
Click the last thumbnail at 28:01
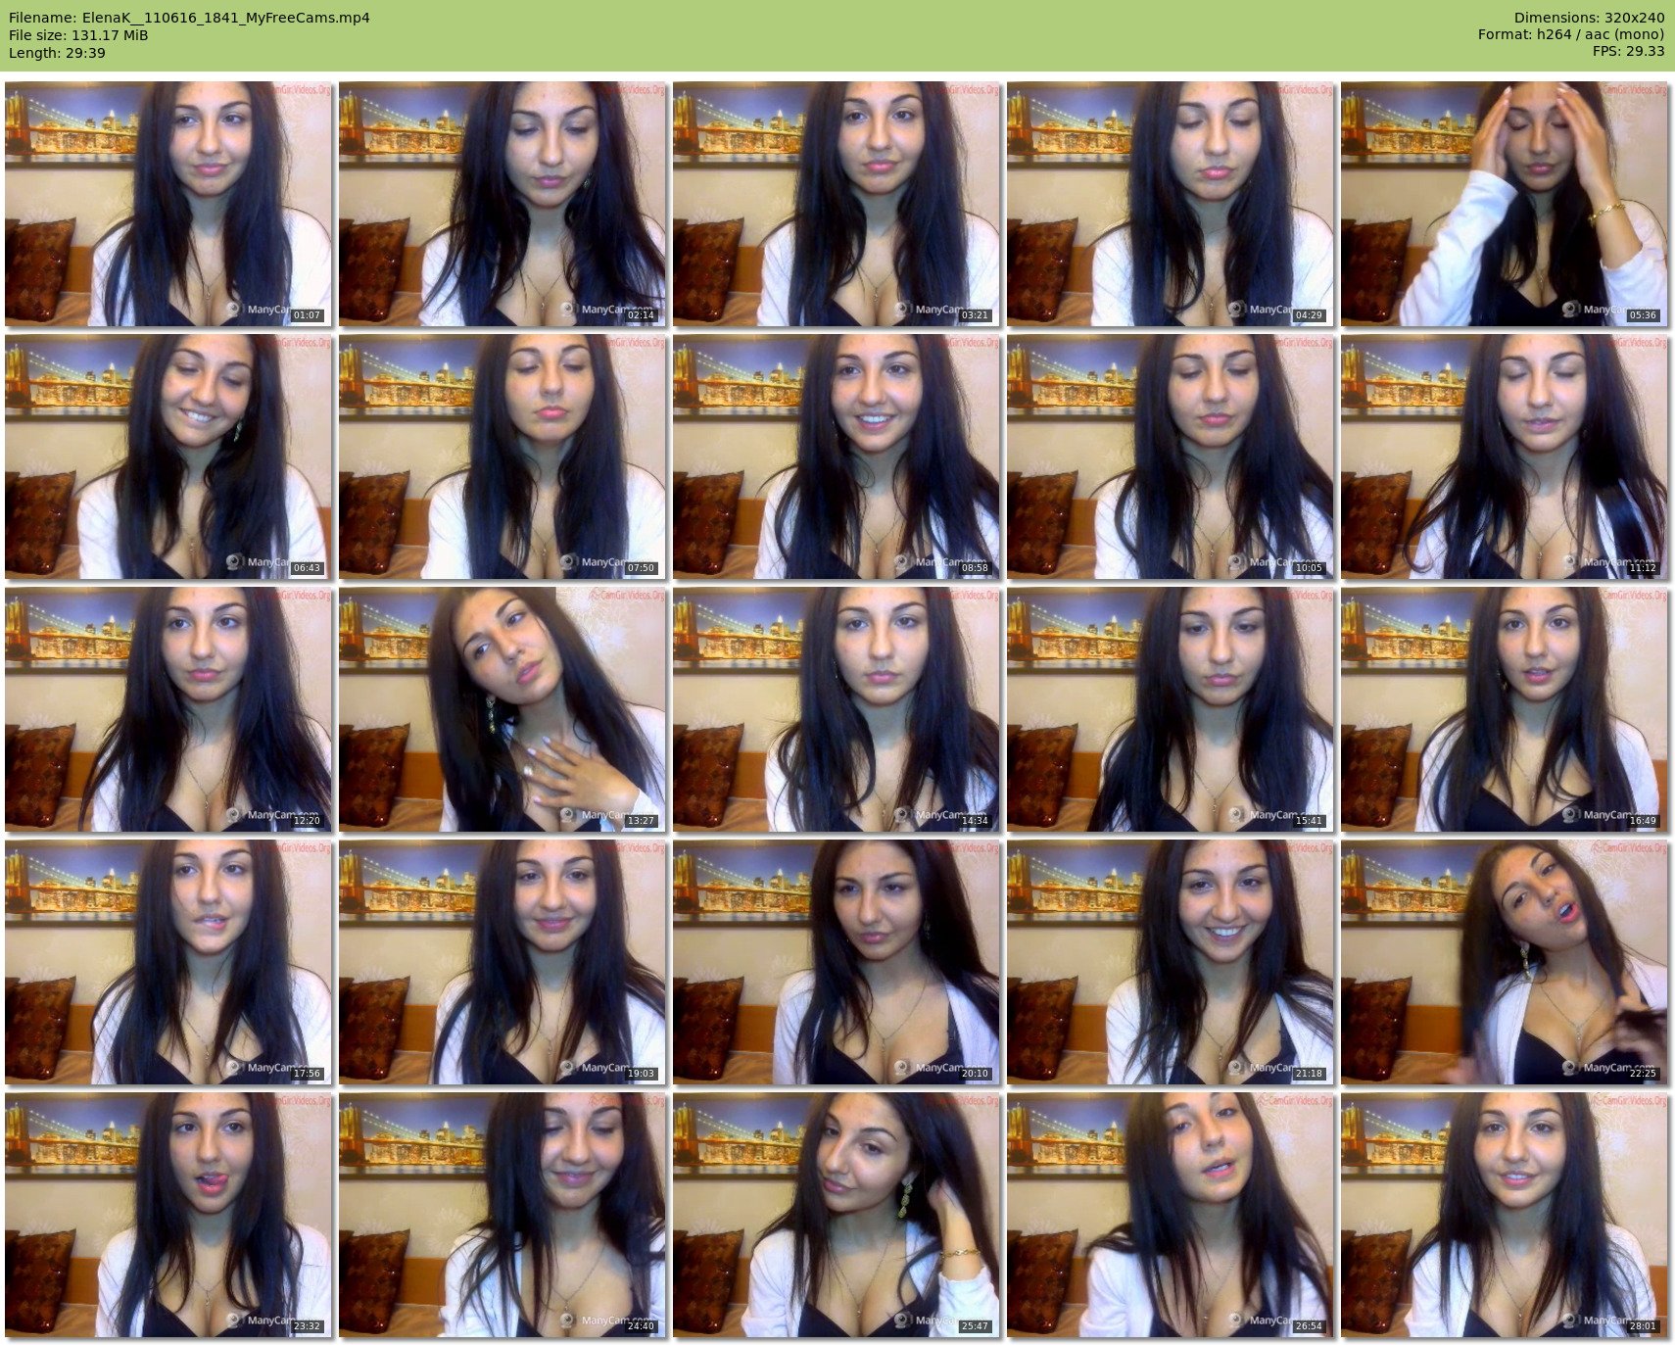[1504, 1215]
